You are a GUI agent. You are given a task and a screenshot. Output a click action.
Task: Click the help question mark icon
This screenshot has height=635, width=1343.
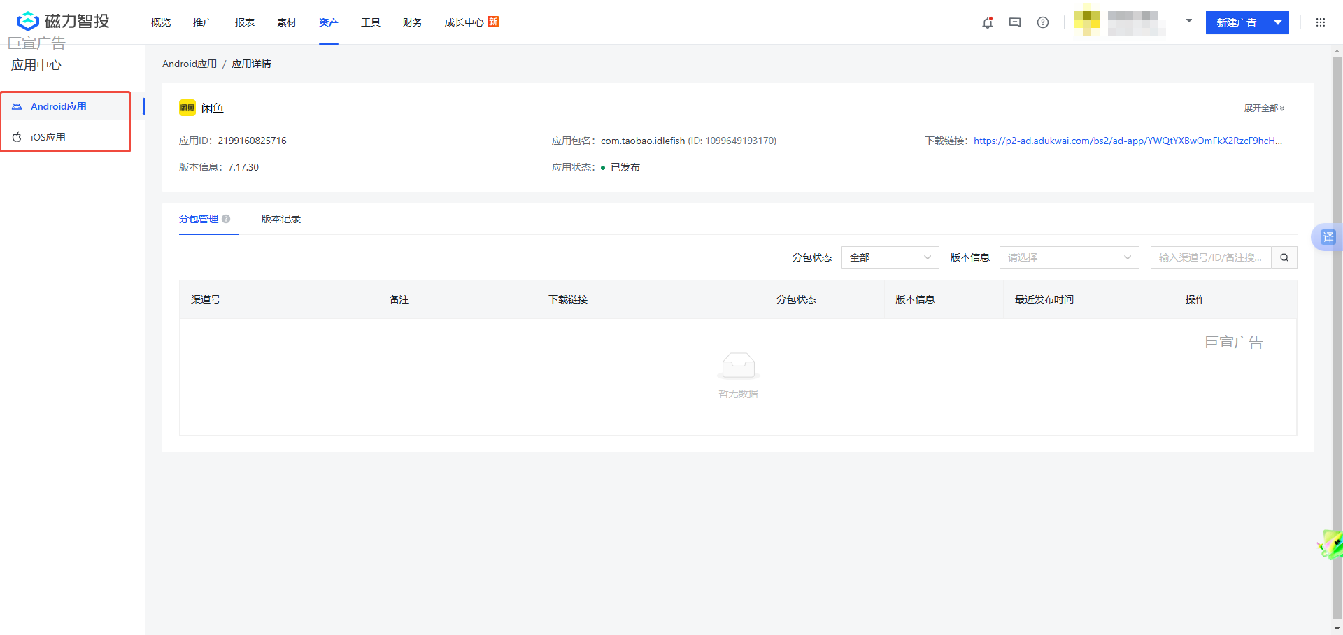1043,22
